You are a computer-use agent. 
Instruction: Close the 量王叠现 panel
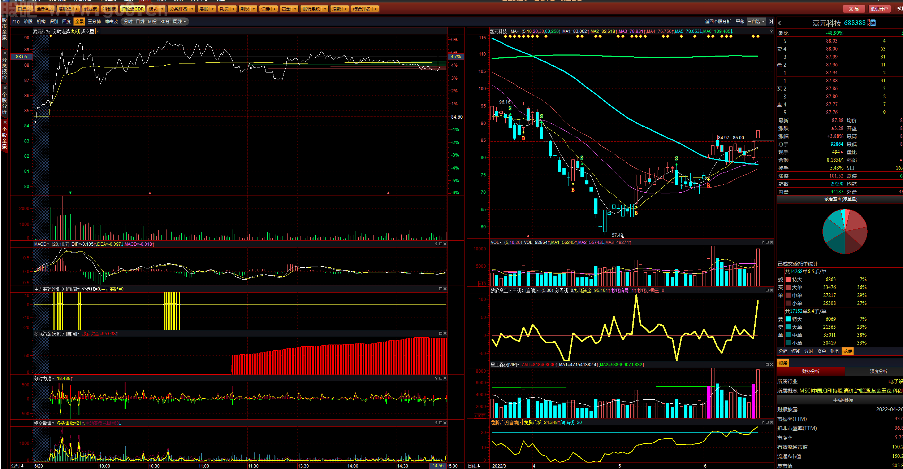pyautogui.click(x=772, y=365)
